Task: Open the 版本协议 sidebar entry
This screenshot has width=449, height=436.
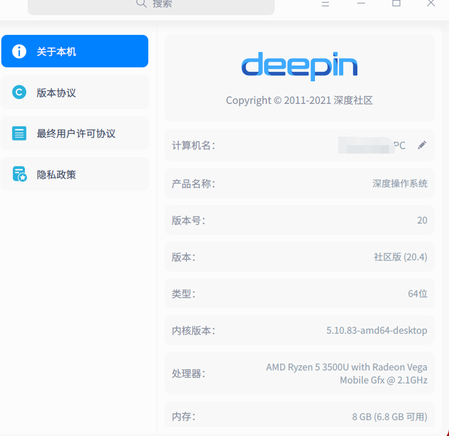Action: [x=75, y=93]
